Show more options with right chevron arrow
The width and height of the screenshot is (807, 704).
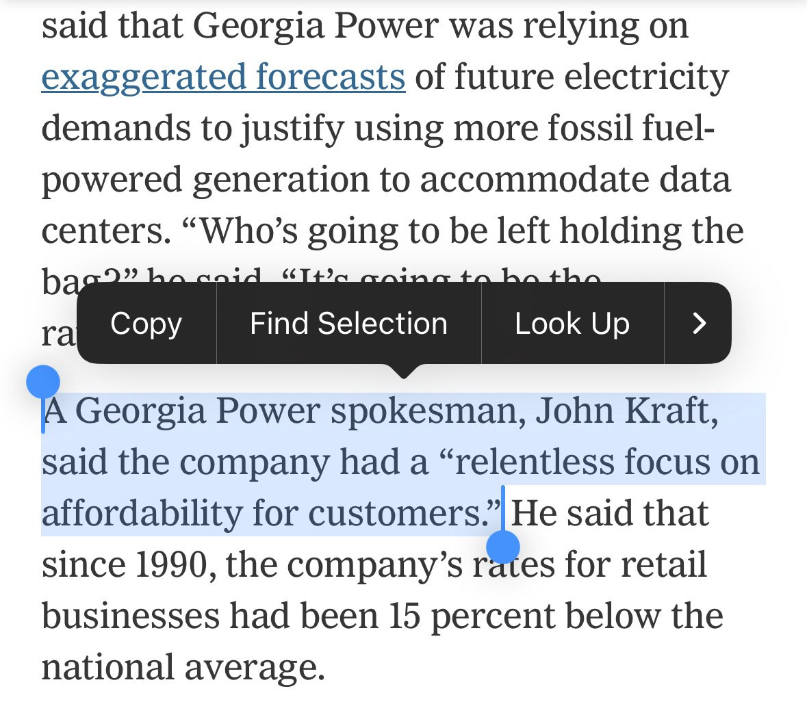point(698,324)
